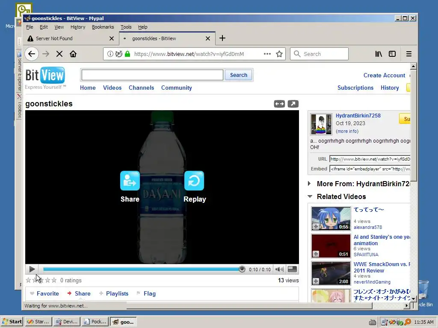Open the Community navigation link
The width and height of the screenshot is (438, 328).
tap(177, 88)
